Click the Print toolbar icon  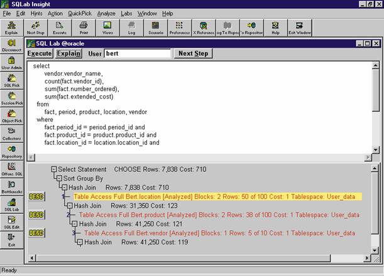coord(84,28)
